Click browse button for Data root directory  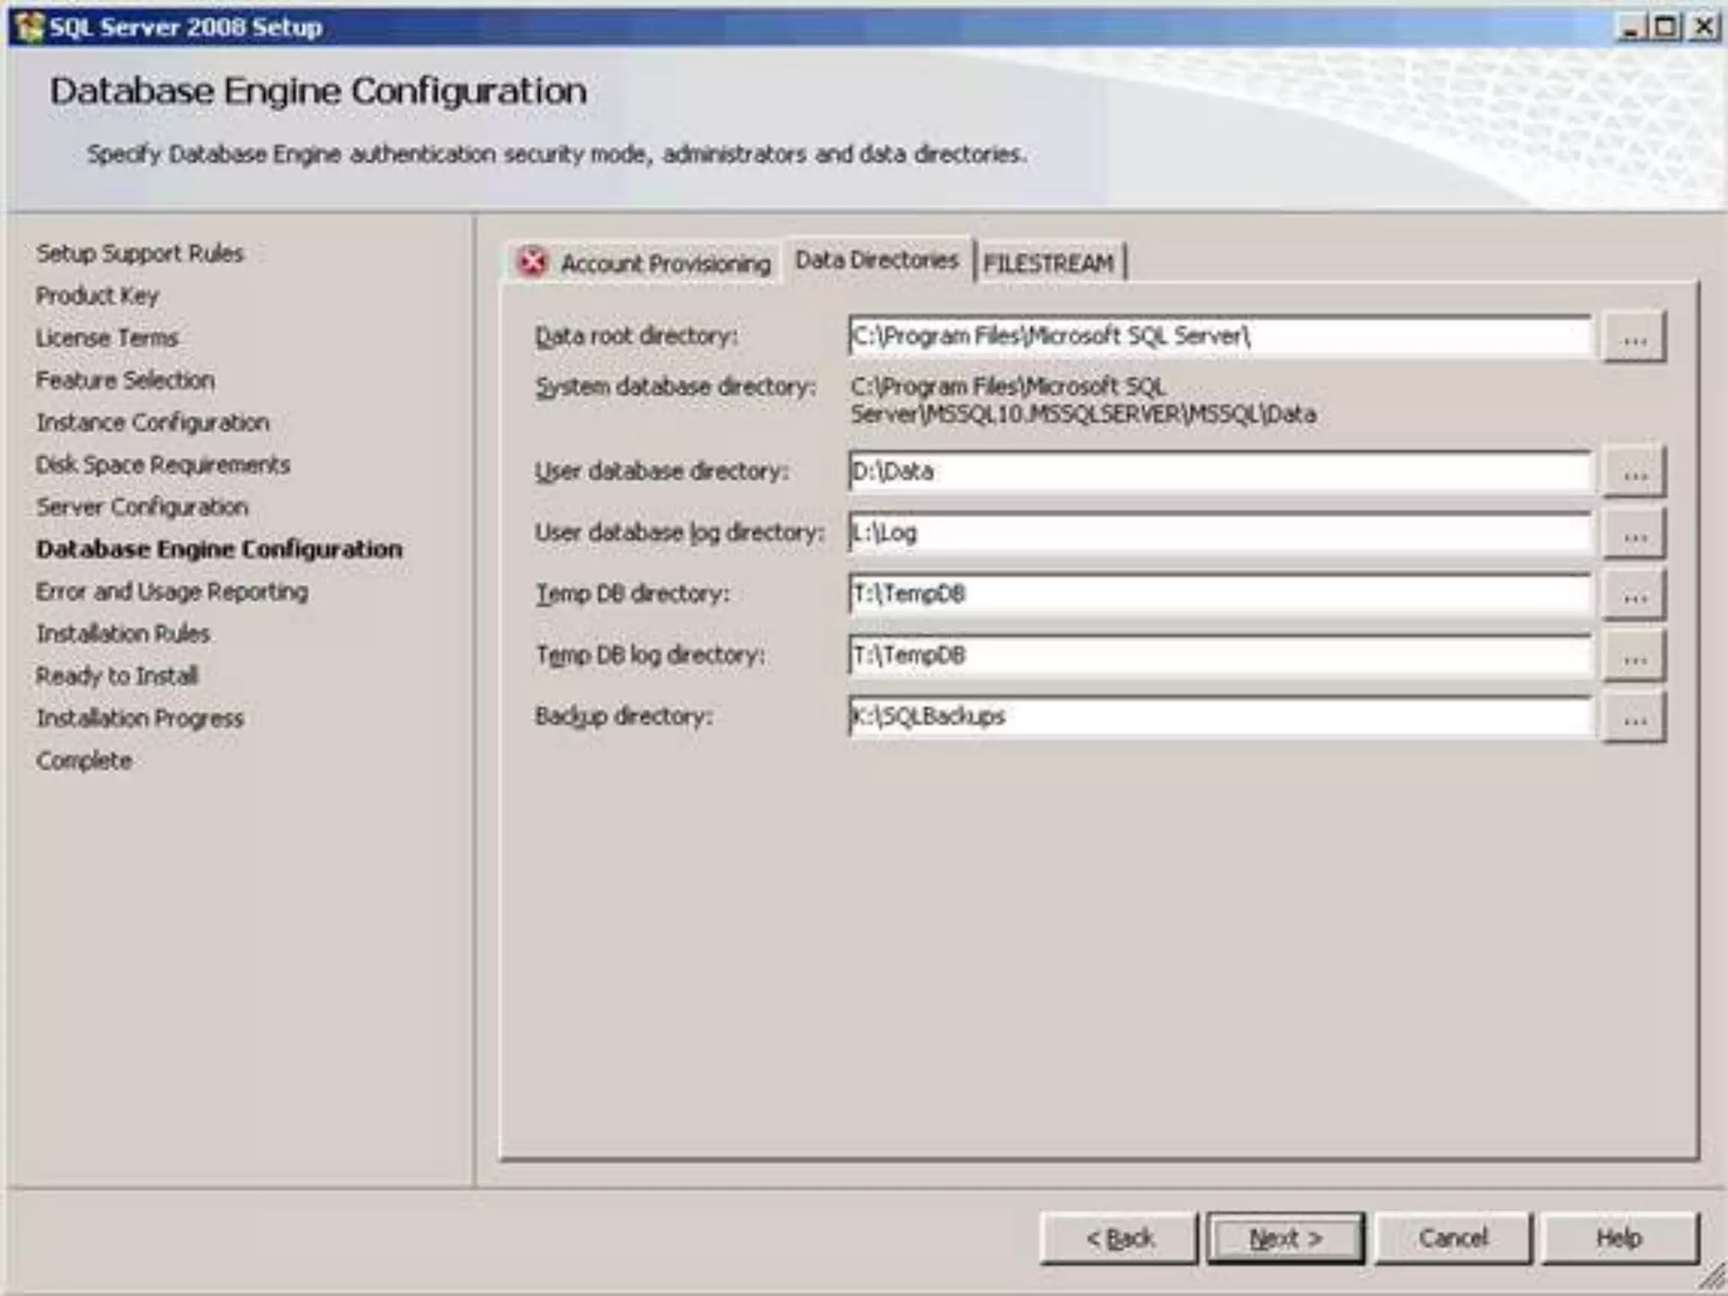coord(1633,337)
